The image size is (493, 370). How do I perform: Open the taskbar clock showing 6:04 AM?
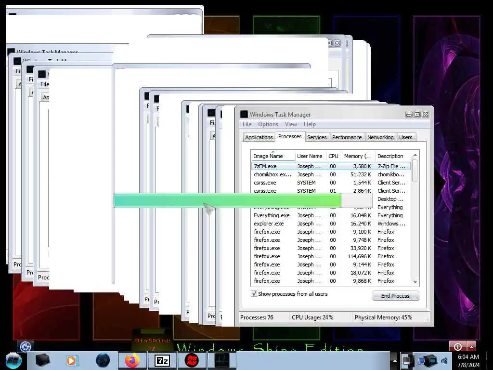(468, 361)
